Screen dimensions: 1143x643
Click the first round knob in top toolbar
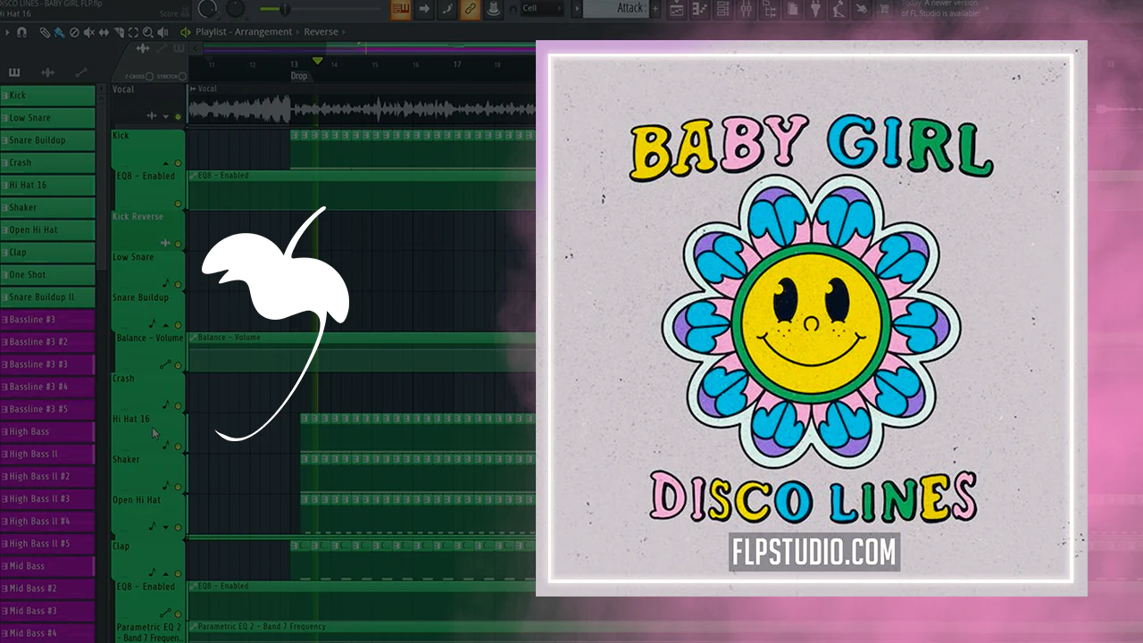click(x=207, y=8)
